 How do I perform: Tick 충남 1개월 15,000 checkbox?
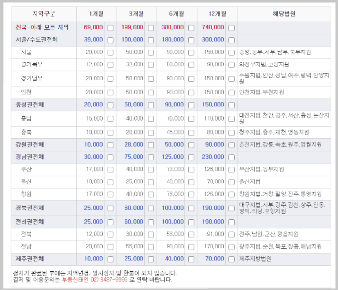pyautogui.click(x=110, y=119)
